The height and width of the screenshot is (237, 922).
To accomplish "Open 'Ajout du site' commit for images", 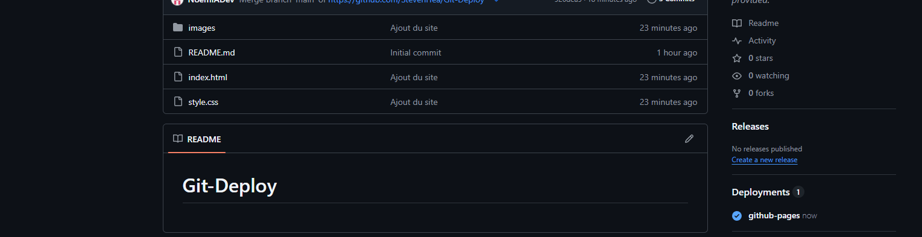I will click(414, 28).
